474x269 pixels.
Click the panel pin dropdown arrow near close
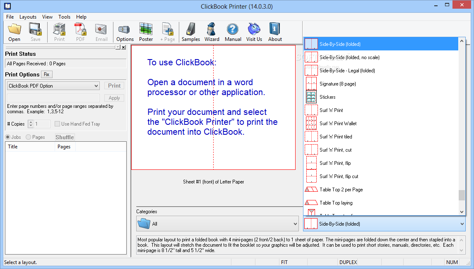(118, 47)
